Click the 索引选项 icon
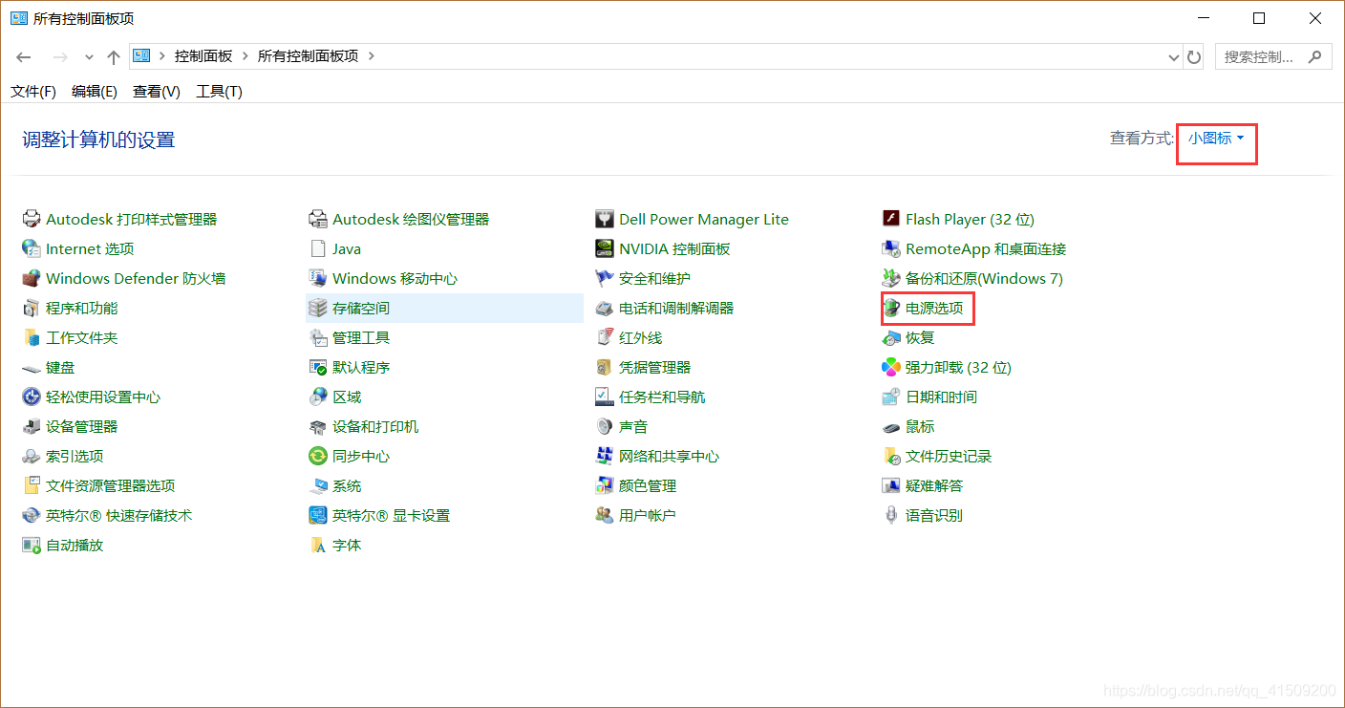1345x708 pixels. 31,456
